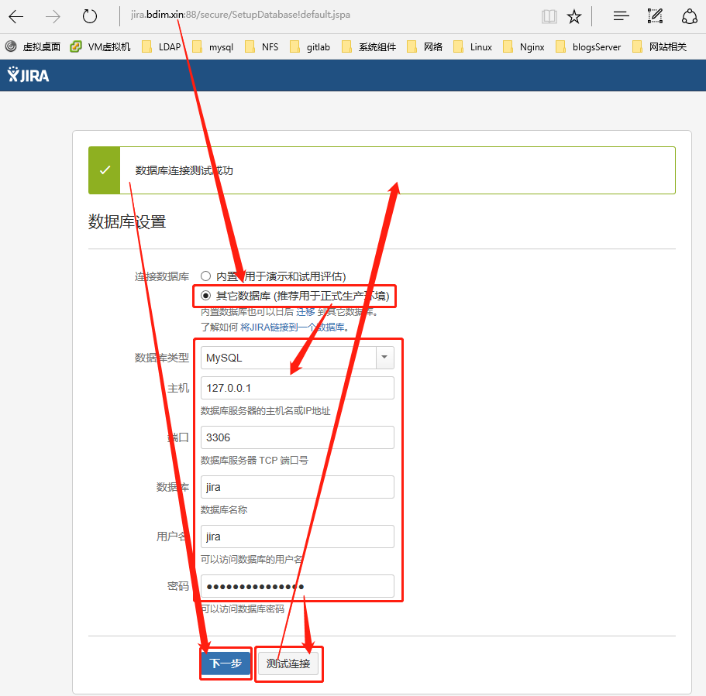Click the JIRA logo in header

pos(28,75)
